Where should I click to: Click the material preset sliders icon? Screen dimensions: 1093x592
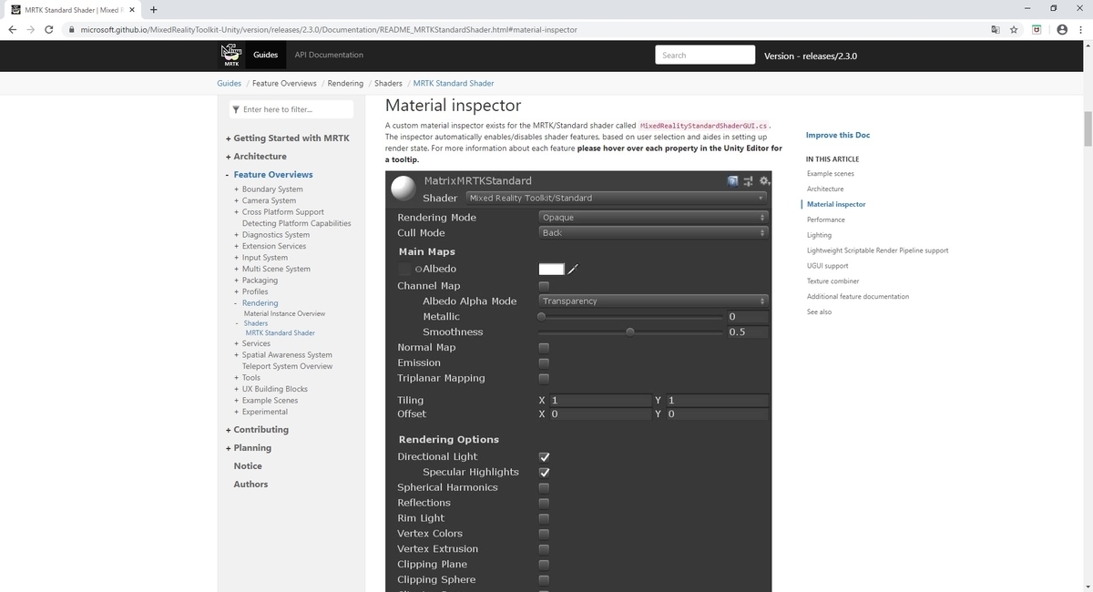click(x=750, y=181)
